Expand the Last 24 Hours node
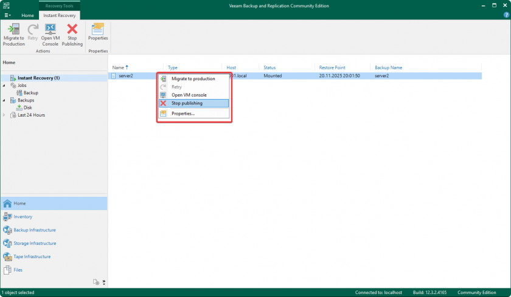The width and height of the screenshot is (511, 297). click(x=4, y=115)
